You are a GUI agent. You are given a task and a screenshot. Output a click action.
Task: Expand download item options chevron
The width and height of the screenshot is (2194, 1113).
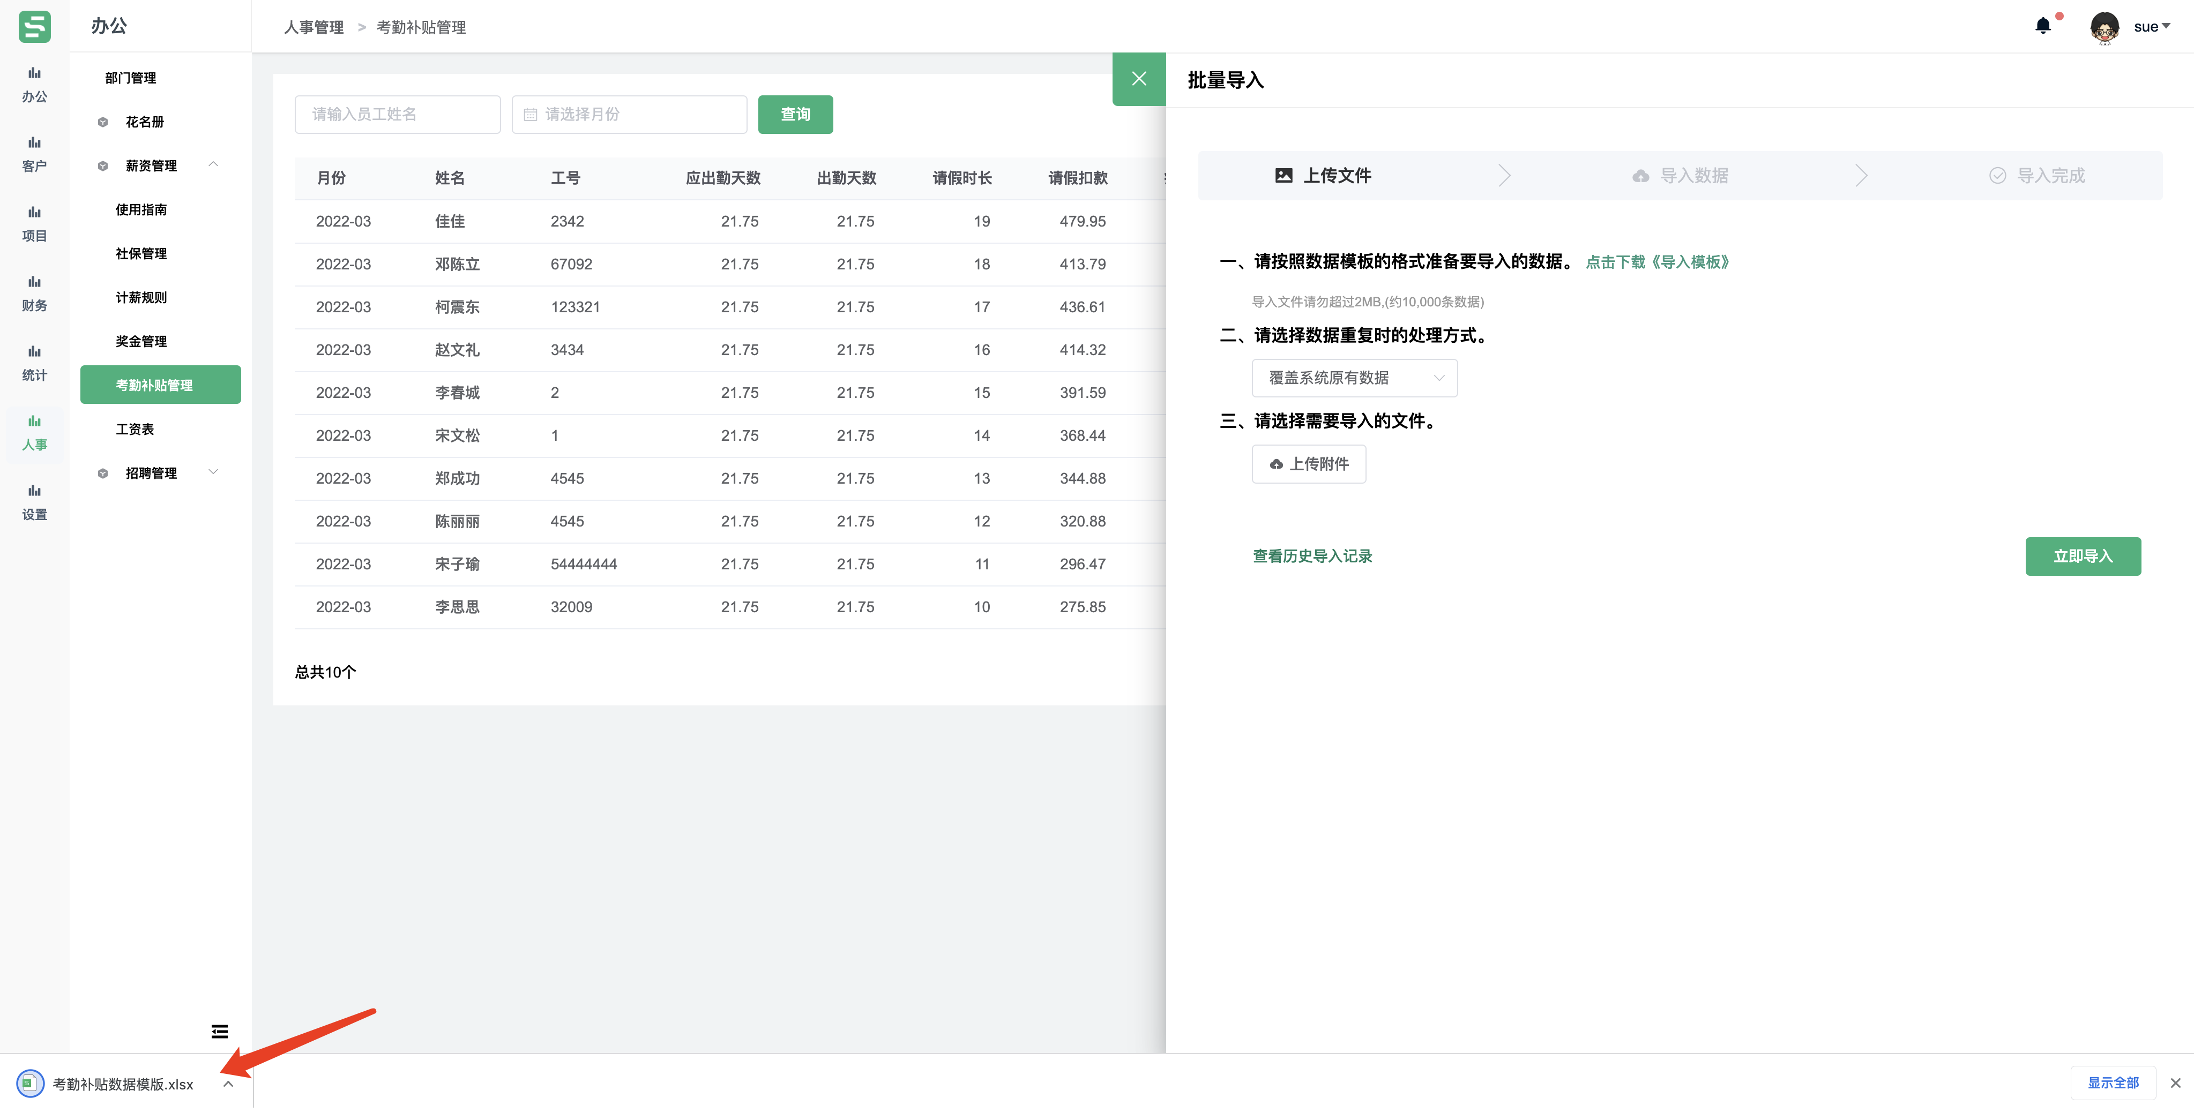(x=228, y=1083)
